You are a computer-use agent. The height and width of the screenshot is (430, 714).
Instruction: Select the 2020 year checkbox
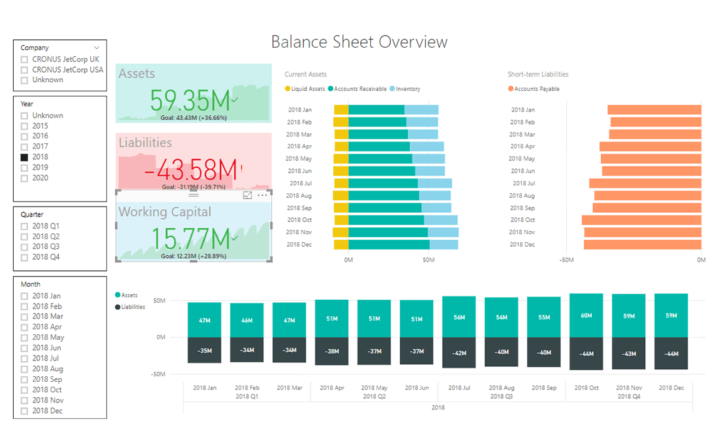point(24,178)
